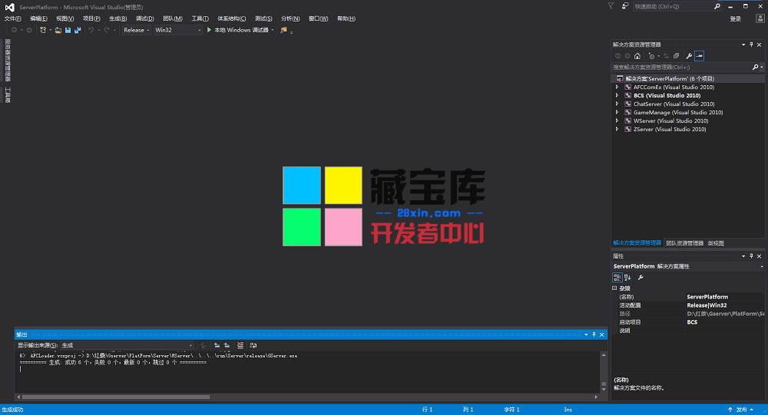Click the Open File folder icon
Image resolution: width=768 pixels, height=415 pixels.
point(58,30)
